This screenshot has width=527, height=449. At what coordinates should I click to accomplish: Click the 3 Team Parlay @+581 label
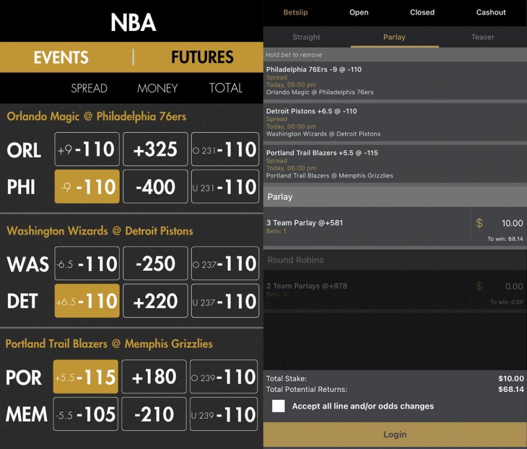point(305,222)
